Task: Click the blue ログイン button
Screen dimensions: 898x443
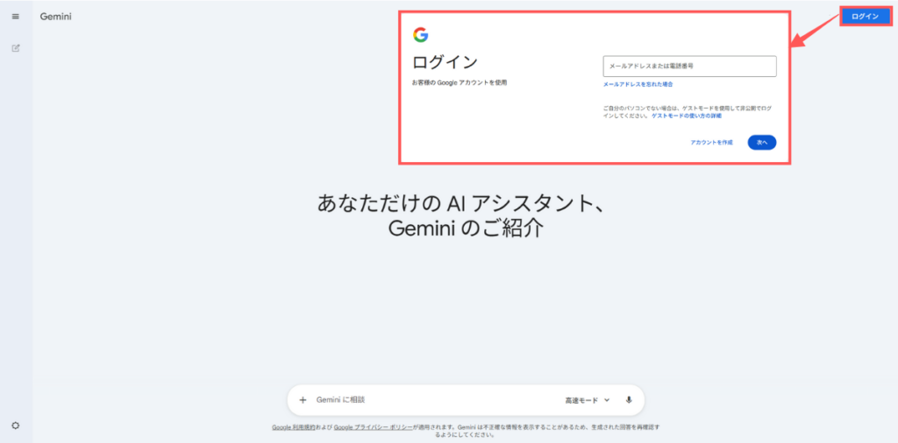Action: [865, 17]
